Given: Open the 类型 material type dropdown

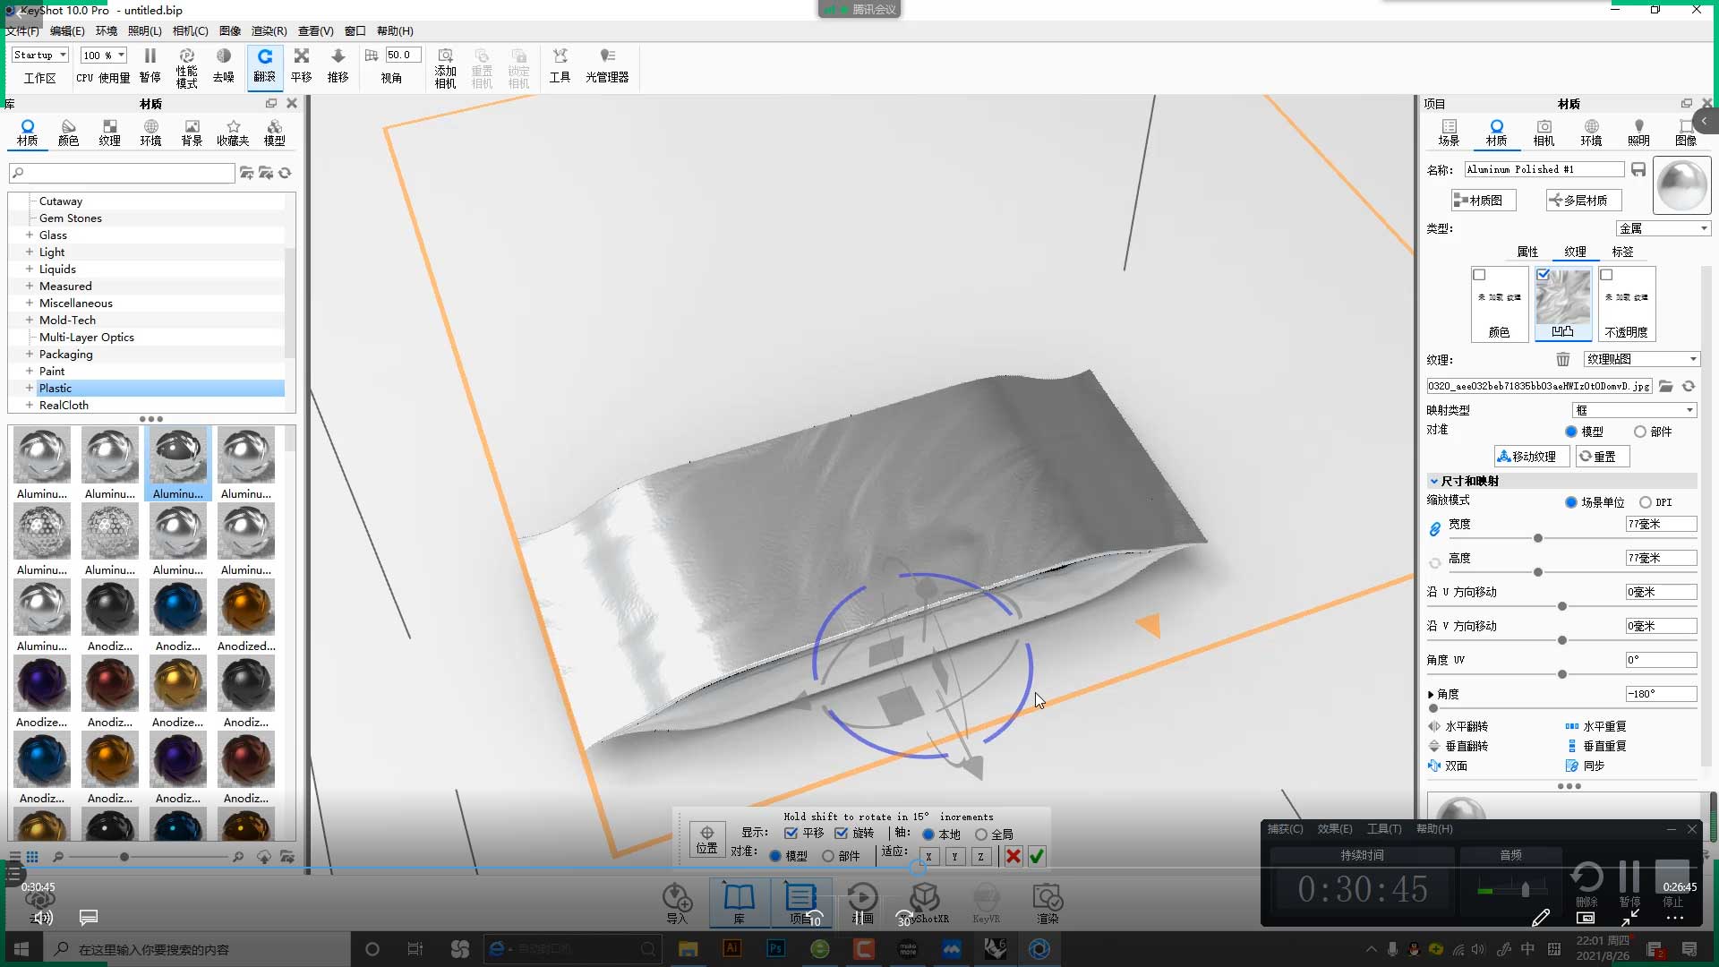Looking at the screenshot, I should tap(1663, 228).
